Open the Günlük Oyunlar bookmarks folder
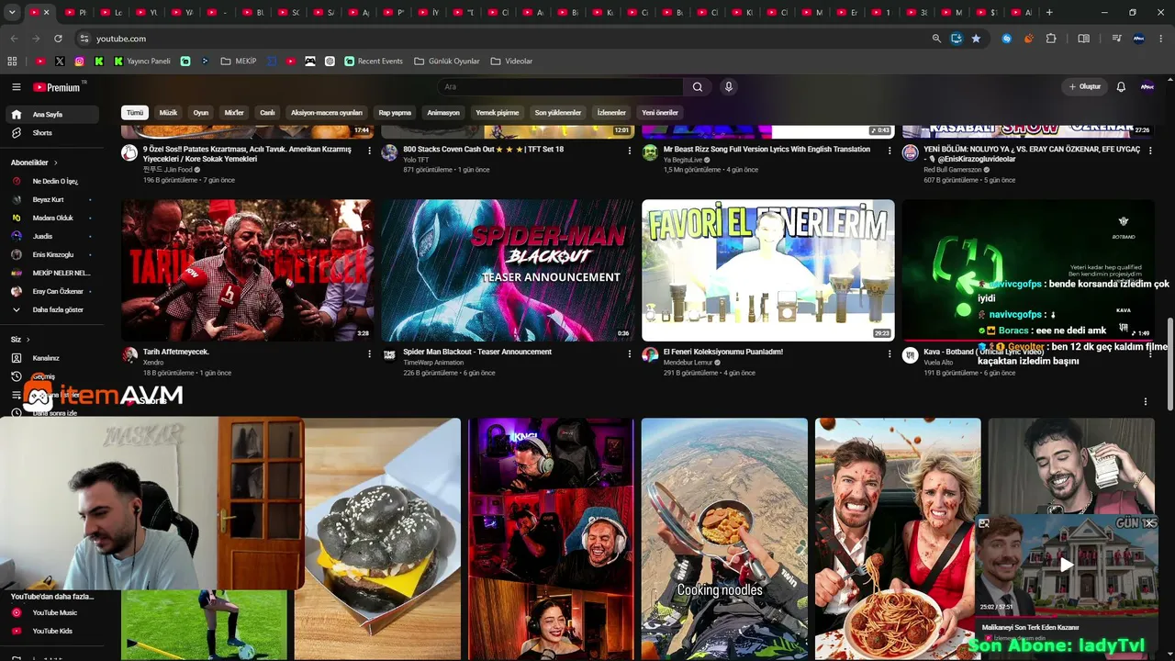The width and height of the screenshot is (1175, 661). (x=446, y=62)
